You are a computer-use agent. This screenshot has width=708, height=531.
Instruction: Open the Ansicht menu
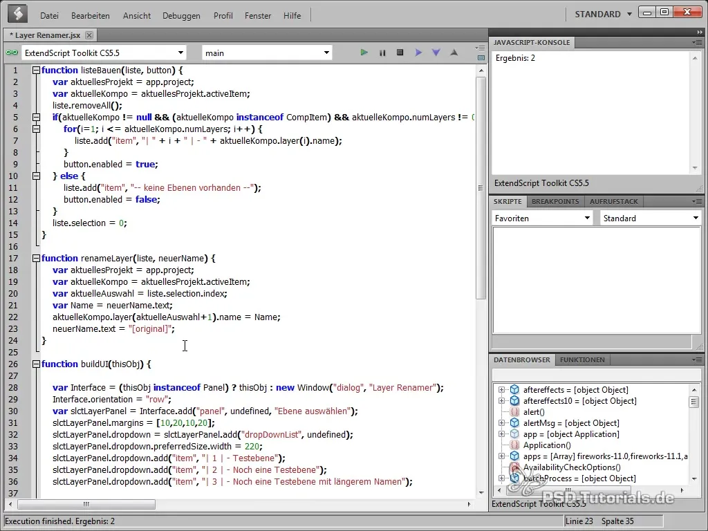coord(137,16)
